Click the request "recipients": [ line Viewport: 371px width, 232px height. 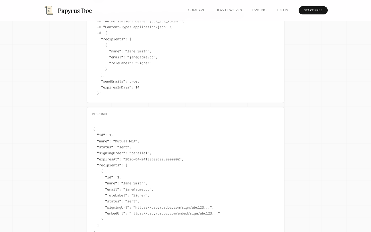pyautogui.click(x=116, y=39)
